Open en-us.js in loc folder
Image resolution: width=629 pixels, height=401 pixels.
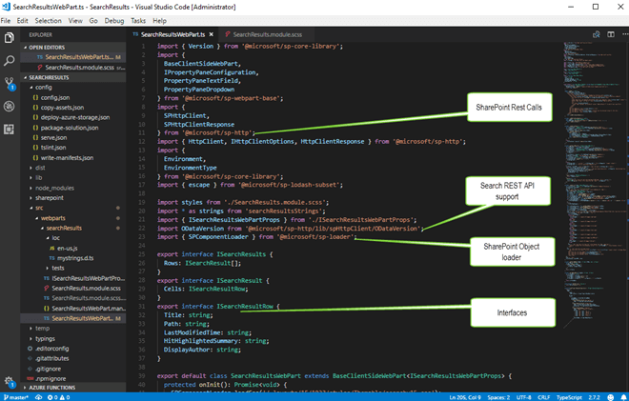tap(66, 247)
